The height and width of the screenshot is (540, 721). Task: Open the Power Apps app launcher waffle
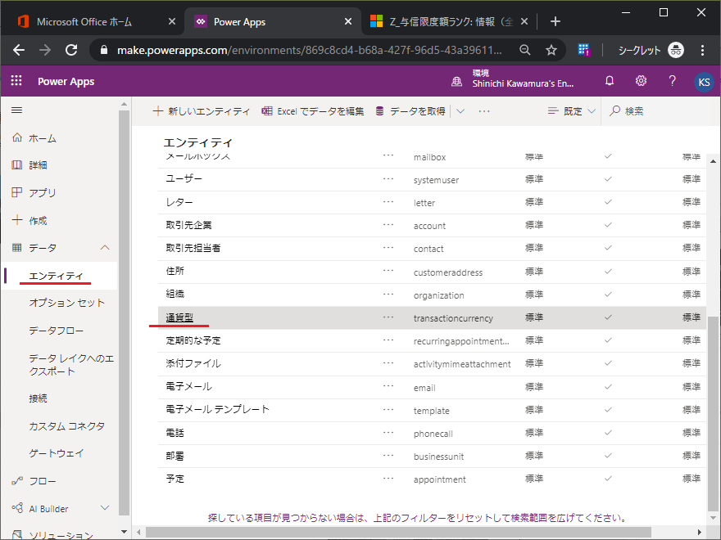(x=16, y=81)
